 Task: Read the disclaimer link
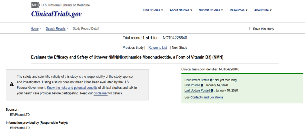[x=101, y=93]
